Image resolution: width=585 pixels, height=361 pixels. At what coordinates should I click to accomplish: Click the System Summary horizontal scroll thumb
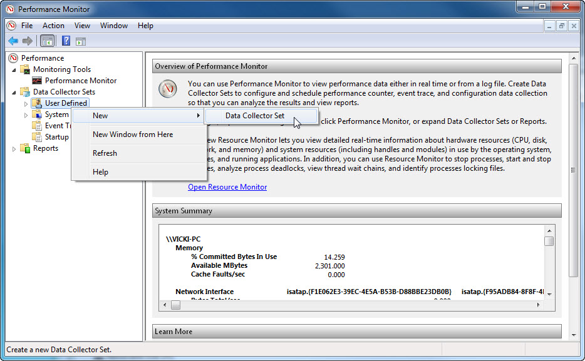176,305
